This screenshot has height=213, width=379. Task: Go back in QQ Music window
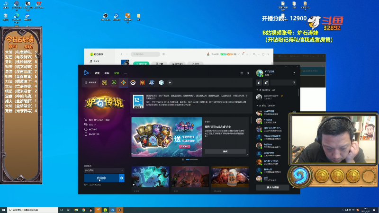click(121, 54)
